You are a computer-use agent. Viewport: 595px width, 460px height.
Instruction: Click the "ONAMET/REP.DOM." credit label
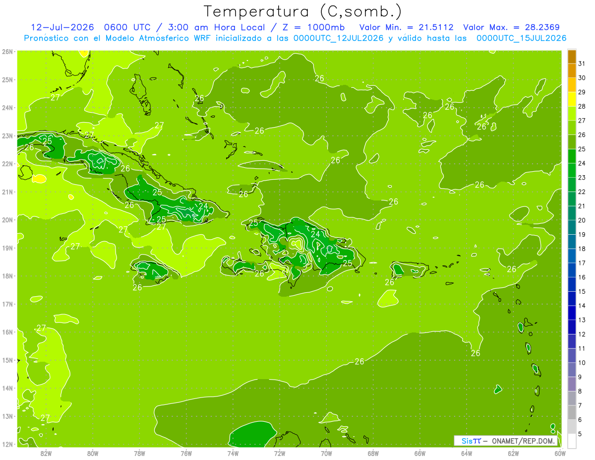tap(523, 441)
